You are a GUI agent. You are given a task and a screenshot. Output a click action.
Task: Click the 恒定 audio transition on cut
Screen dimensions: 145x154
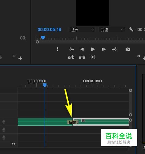pyautogui.click(x=73, y=122)
